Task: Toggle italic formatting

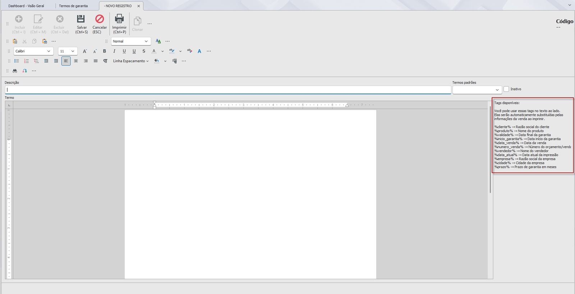Action: tap(114, 51)
